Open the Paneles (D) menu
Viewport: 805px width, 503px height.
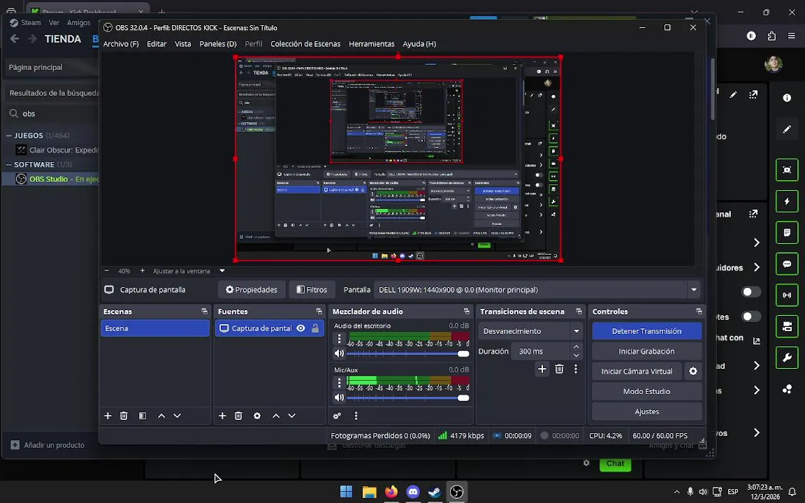pos(218,44)
